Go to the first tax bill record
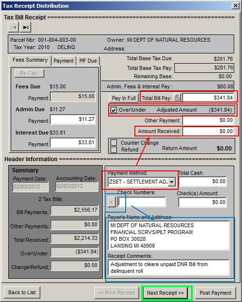 (13, 27)
